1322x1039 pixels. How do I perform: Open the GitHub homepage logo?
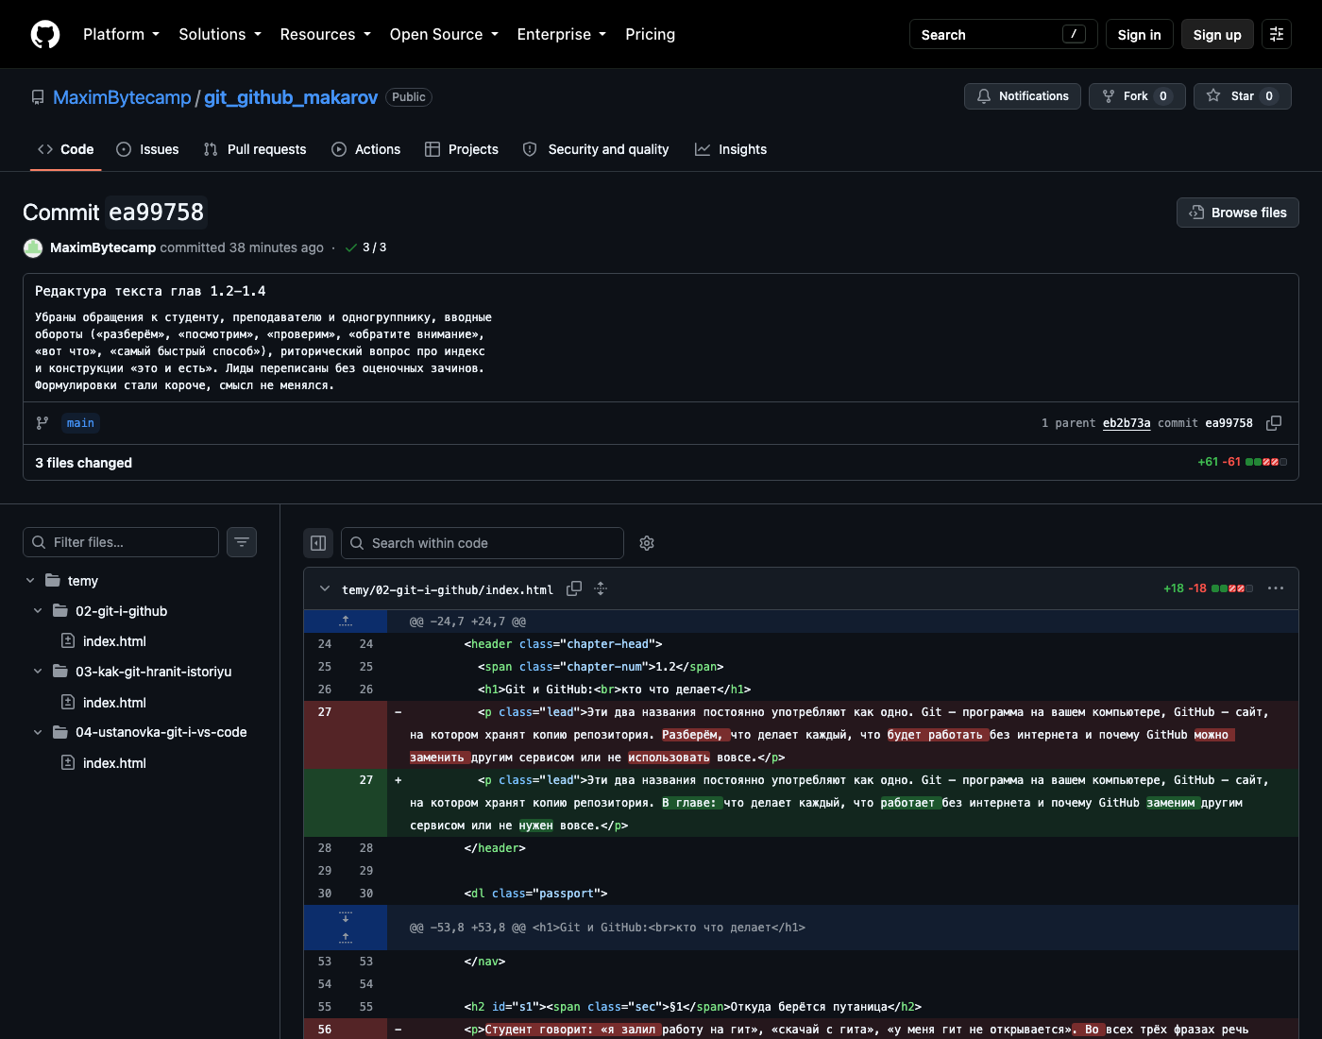(45, 34)
